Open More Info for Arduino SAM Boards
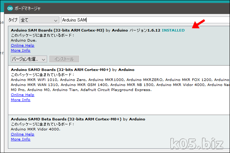 point(21,50)
